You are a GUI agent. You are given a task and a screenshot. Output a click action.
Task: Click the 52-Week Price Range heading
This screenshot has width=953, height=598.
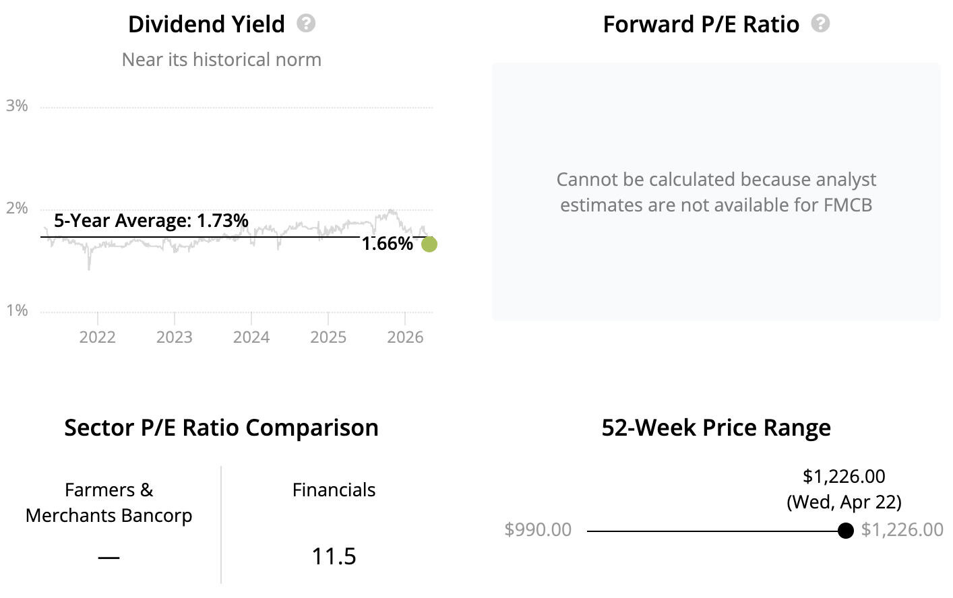pyautogui.click(x=716, y=428)
